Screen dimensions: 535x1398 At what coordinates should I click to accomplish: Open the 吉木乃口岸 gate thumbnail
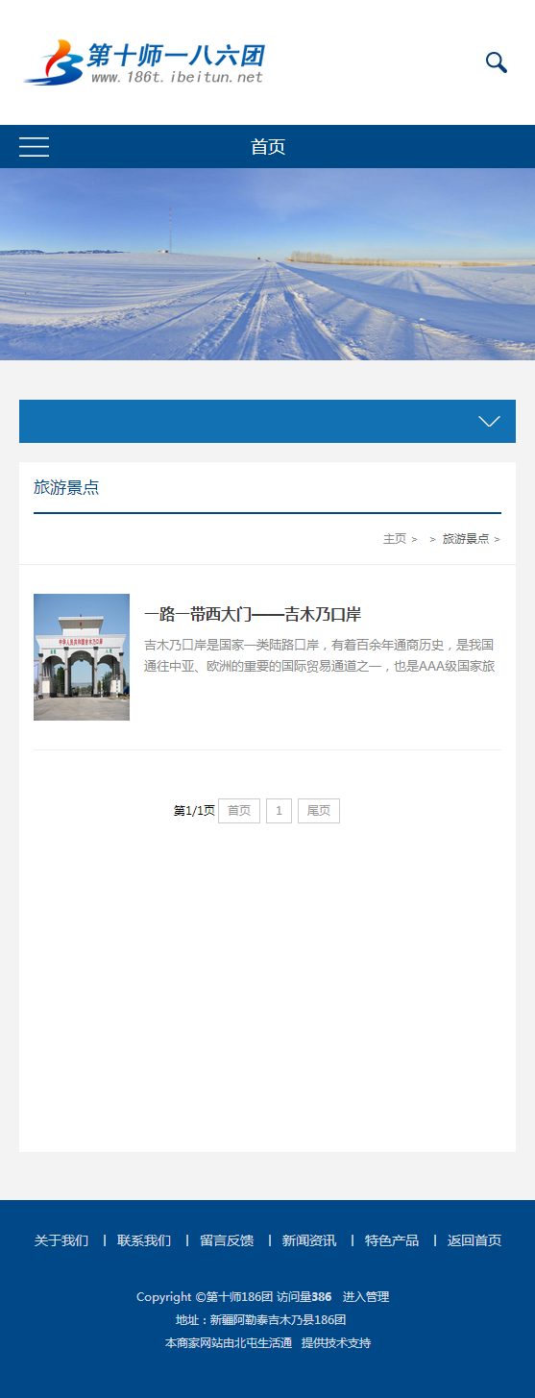pos(82,657)
